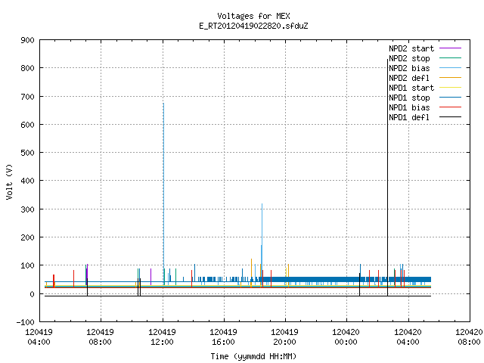Click the '120419 08:00' time tick label
The image size is (484, 363).
100,337
